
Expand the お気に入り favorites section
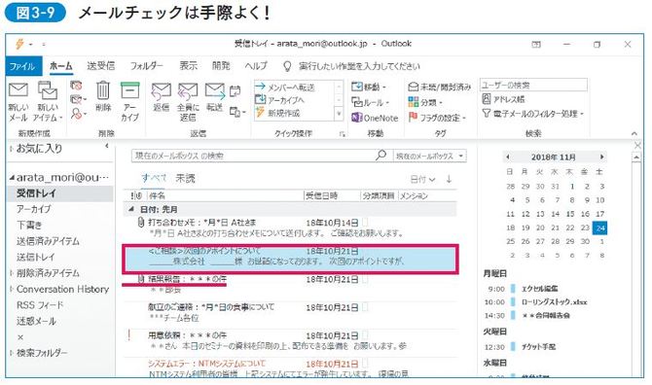pos(12,149)
